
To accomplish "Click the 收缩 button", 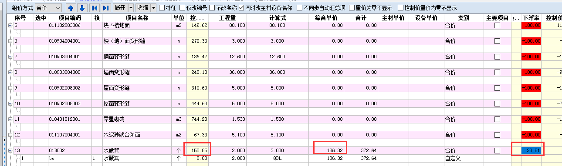I will point(142,8).
